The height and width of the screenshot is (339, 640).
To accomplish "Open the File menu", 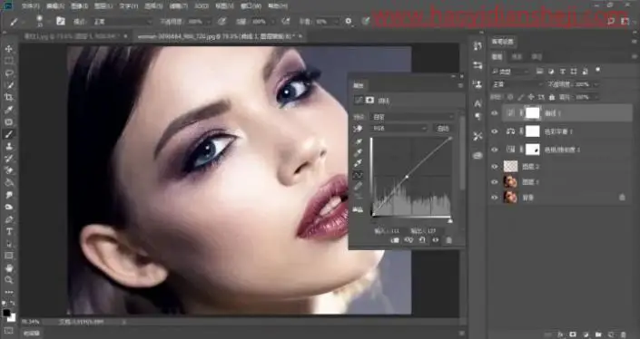I will [x=30, y=6].
